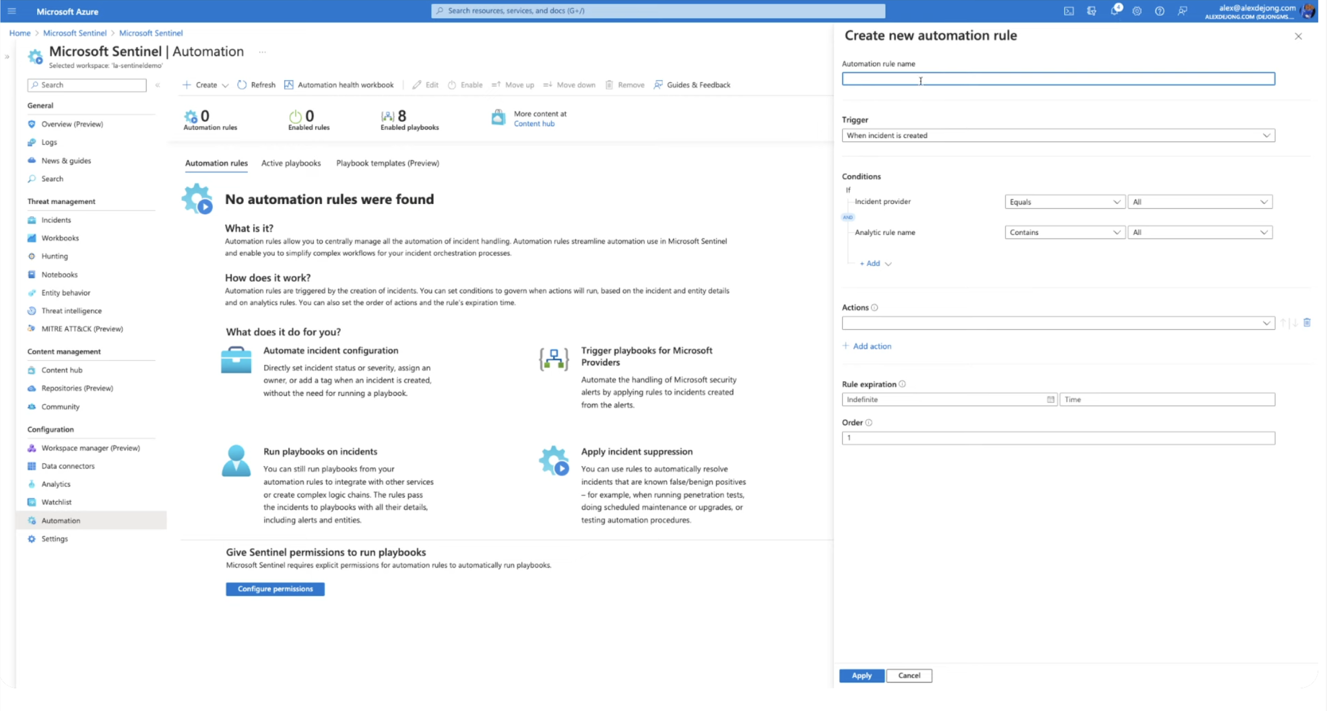The image size is (1327, 711).
Task: Open the Trigger dropdown
Action: [1058, 135]
